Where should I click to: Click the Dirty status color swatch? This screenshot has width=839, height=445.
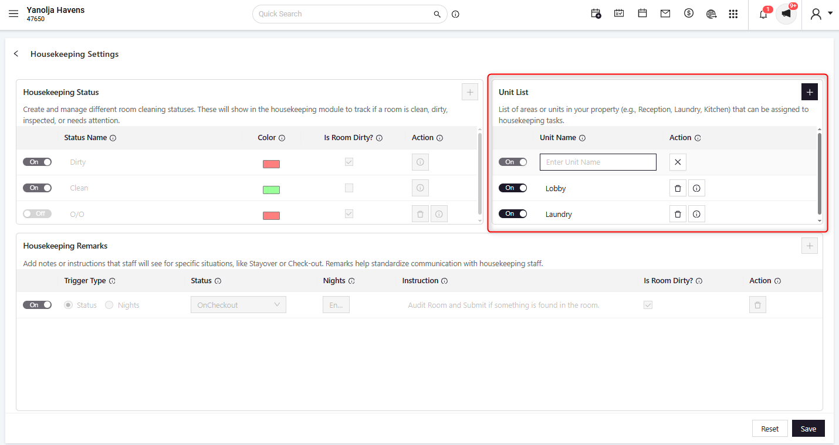point(271,164)
